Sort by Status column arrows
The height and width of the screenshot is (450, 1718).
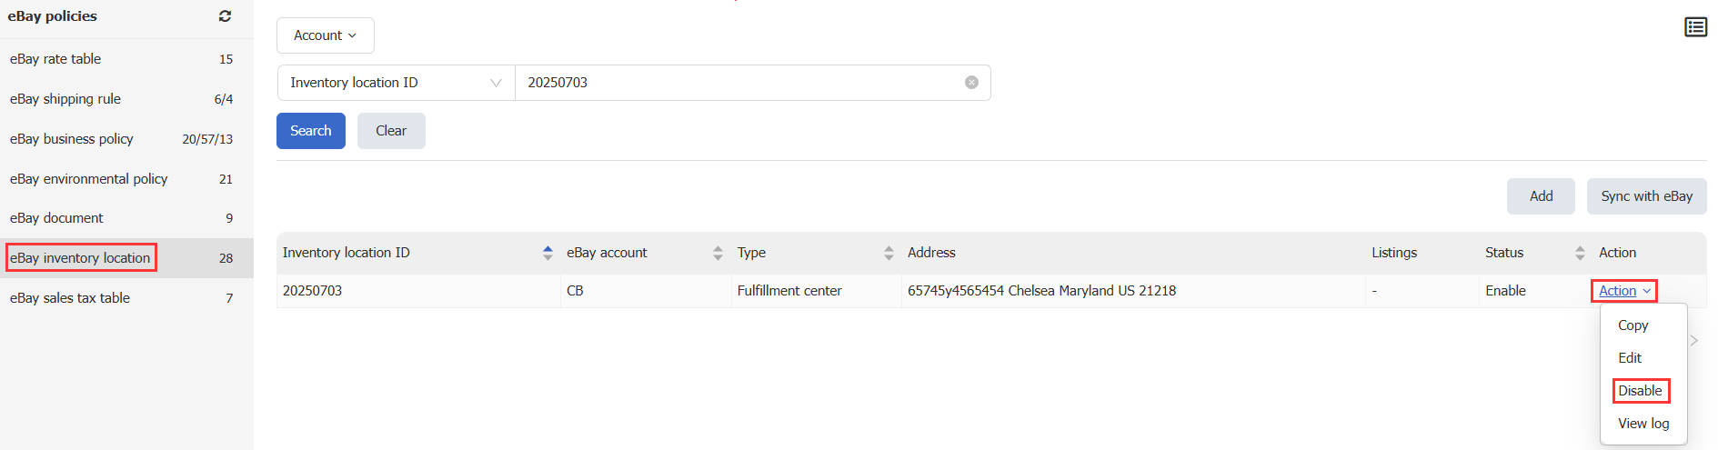(x=1580, y=253)
